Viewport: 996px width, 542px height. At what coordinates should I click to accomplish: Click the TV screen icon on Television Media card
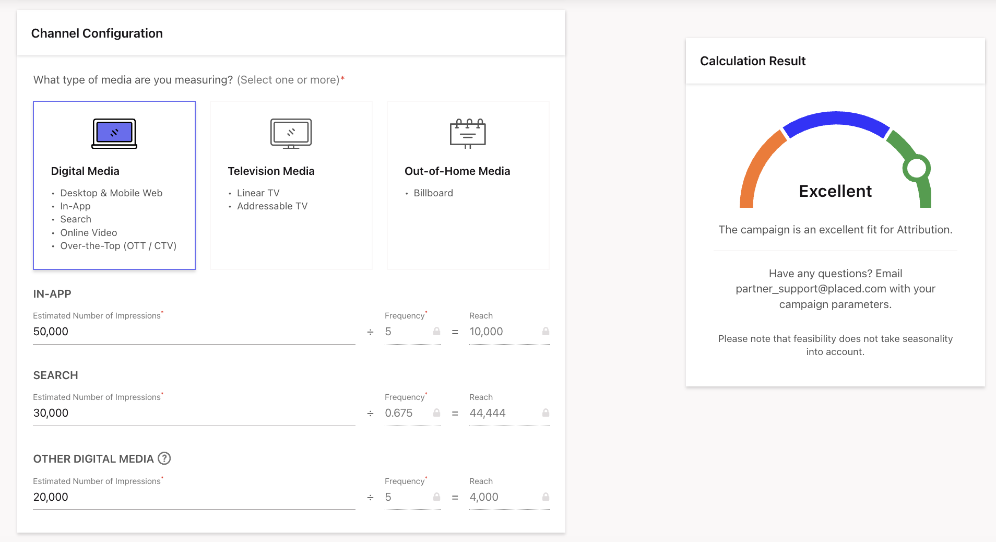[x=291, y=133]
